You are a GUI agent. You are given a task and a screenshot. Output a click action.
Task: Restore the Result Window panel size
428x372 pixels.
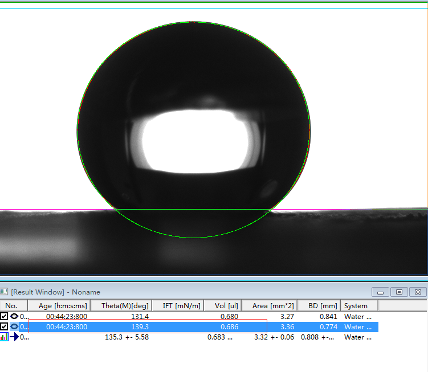coord(399,292)
